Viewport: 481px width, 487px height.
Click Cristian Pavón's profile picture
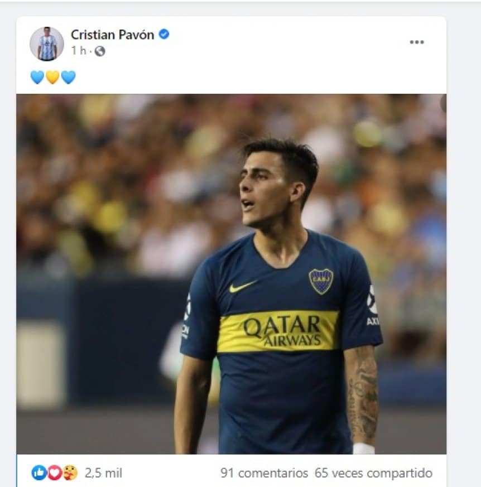pyautogui.click(x=47, y=44)
